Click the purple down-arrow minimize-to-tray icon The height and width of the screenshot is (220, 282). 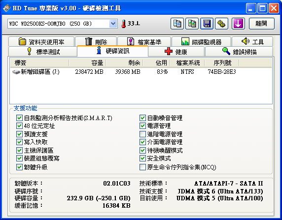click(x=238, y=24)
